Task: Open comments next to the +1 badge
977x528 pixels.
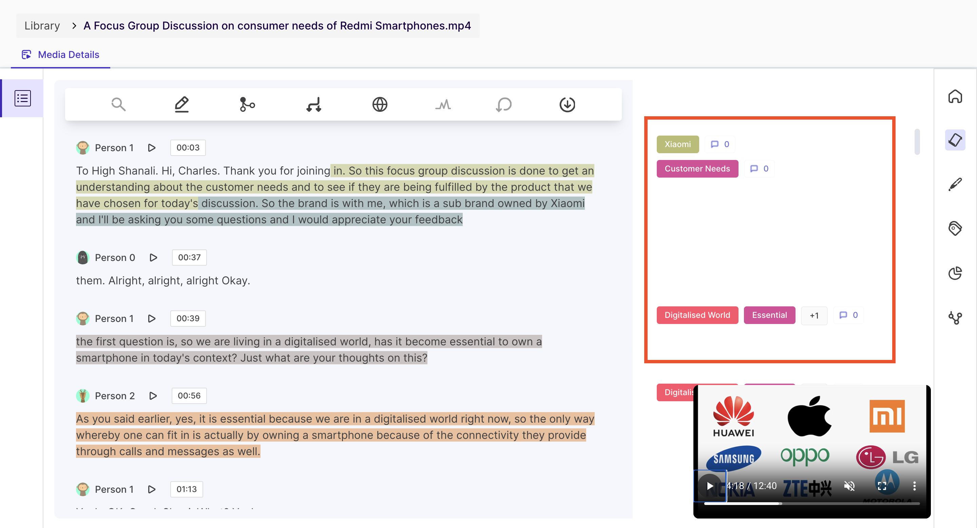Action: point(848,315)
